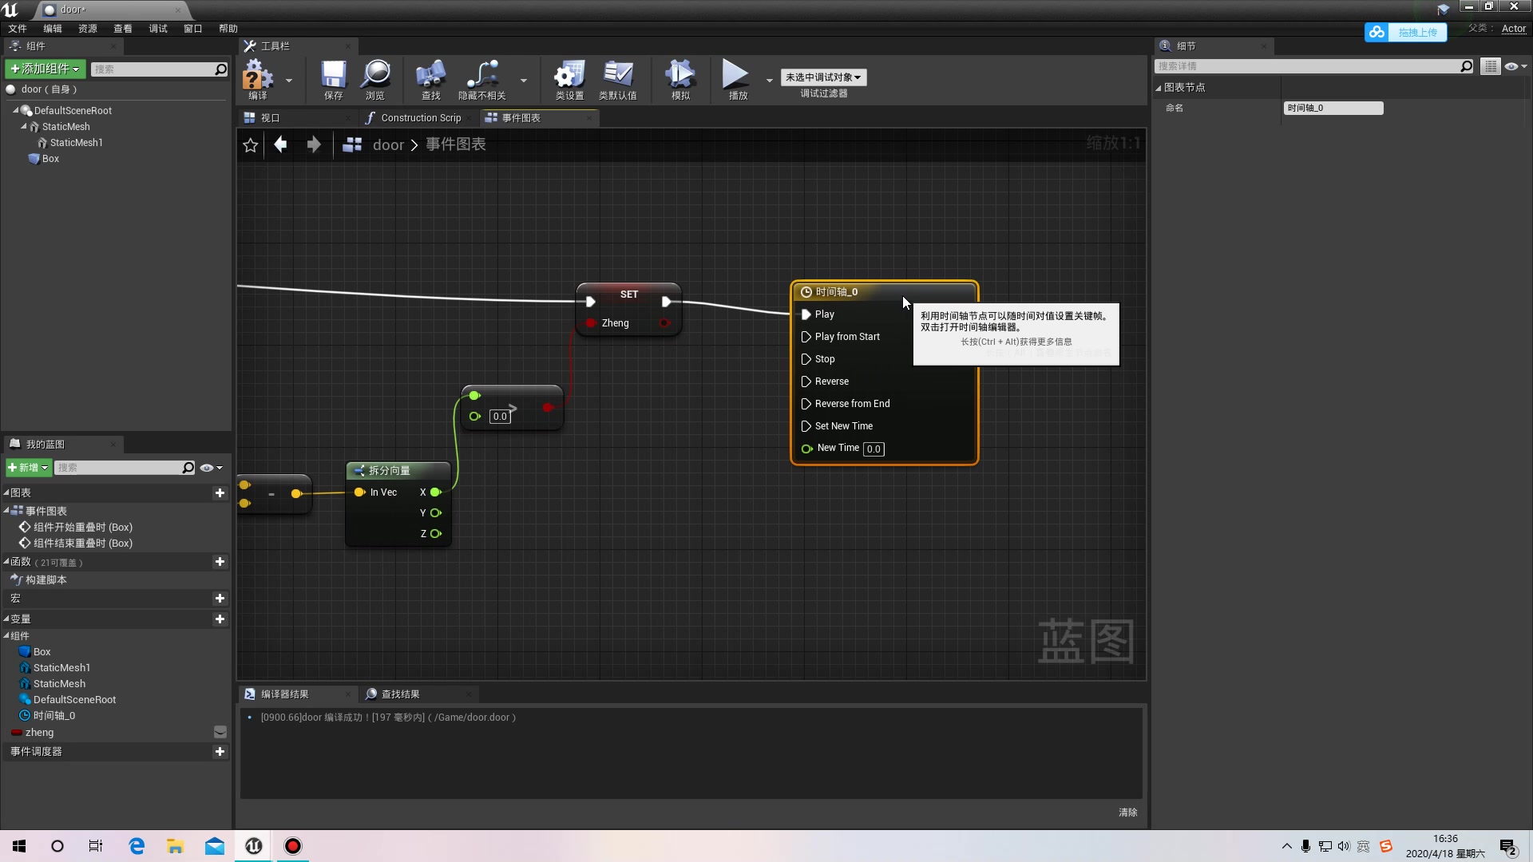Open the 窗口 menu
Screen dimensions: 1533x862
192,28
